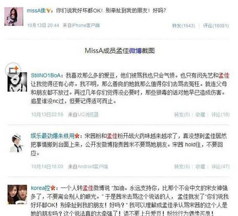Click the blue 微博 link in caption

pyautogui.click(x=135, y=51)
